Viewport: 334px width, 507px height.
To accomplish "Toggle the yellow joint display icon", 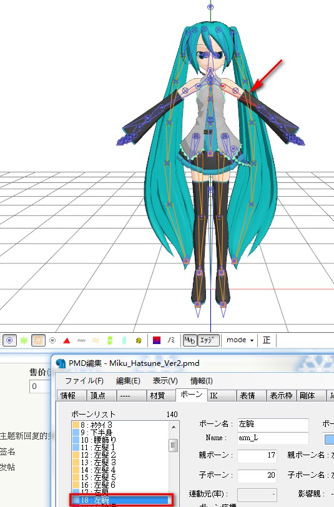I will [139, 340].
